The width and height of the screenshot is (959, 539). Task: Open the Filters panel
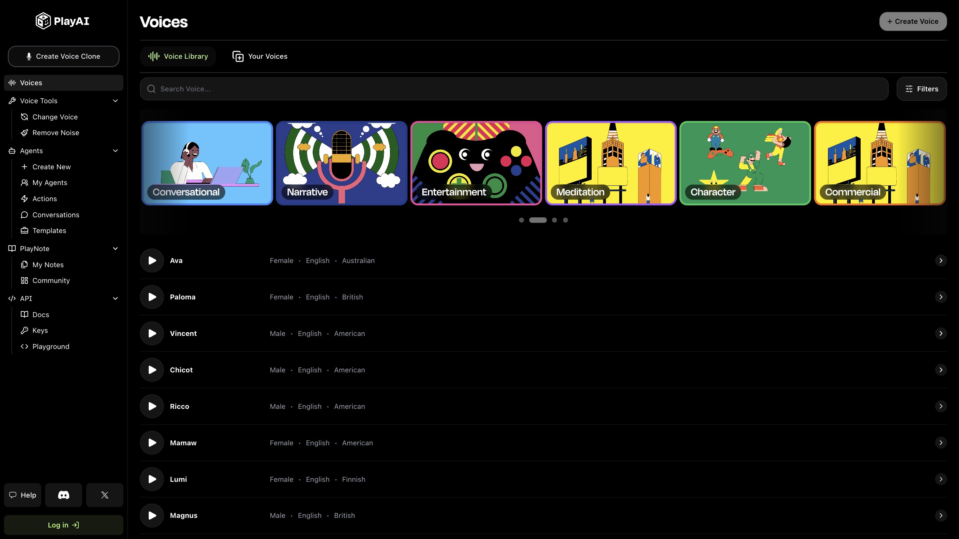(921, 89)
